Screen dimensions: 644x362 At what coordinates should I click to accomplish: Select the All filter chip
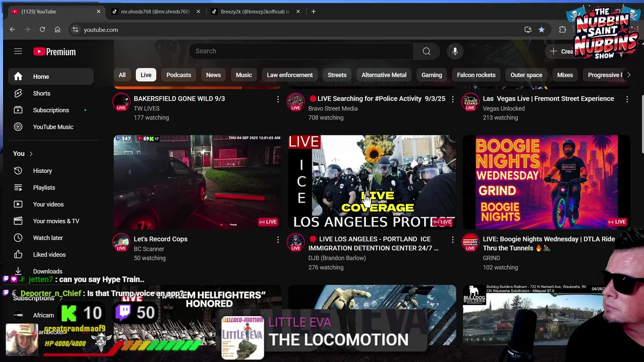coord(122,75)
